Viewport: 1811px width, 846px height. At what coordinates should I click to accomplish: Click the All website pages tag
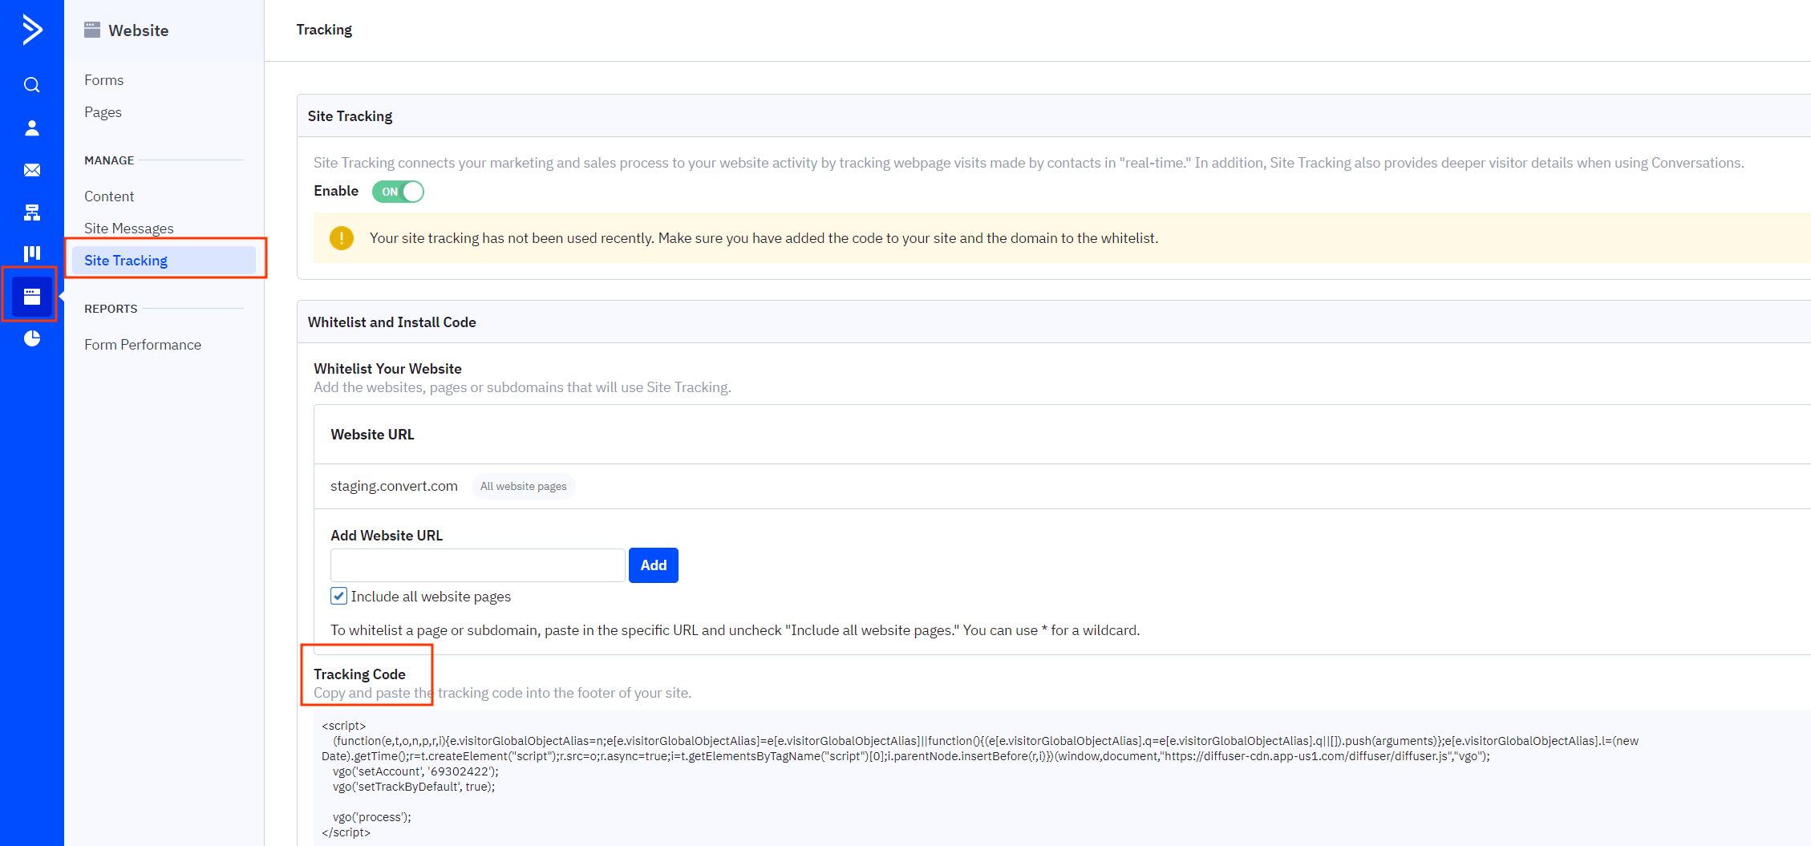[523, 486]
